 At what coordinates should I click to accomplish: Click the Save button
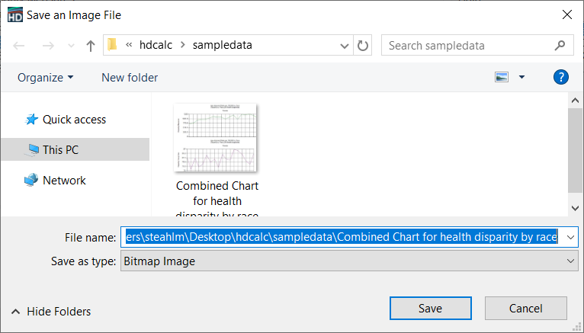pyautogui.click(x=430, y=308)
